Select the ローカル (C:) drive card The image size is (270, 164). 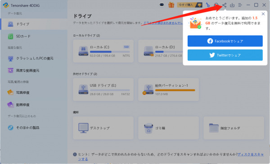coord(103,51)
